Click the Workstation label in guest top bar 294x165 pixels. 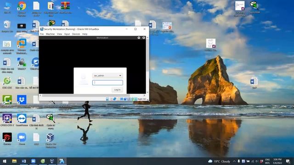(x=102, y=38)
